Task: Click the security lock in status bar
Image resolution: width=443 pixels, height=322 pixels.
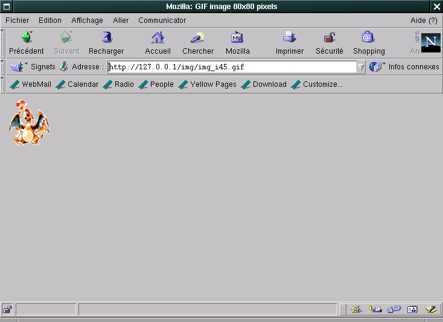Action: click(x=7, y=309)
